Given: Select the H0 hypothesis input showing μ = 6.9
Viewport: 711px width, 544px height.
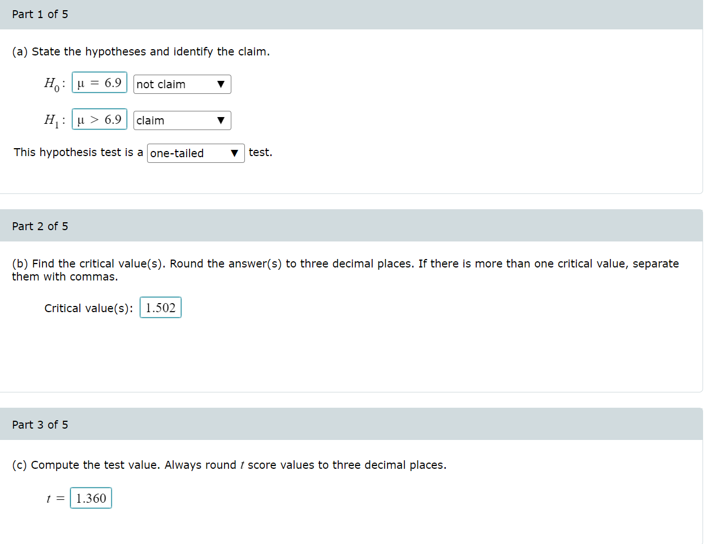Looking at the screenshot, I should tap(99, 83).
